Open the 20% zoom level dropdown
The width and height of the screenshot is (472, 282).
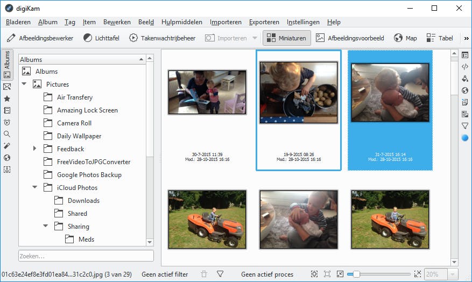pyautogui.click(x=453, y=274)
